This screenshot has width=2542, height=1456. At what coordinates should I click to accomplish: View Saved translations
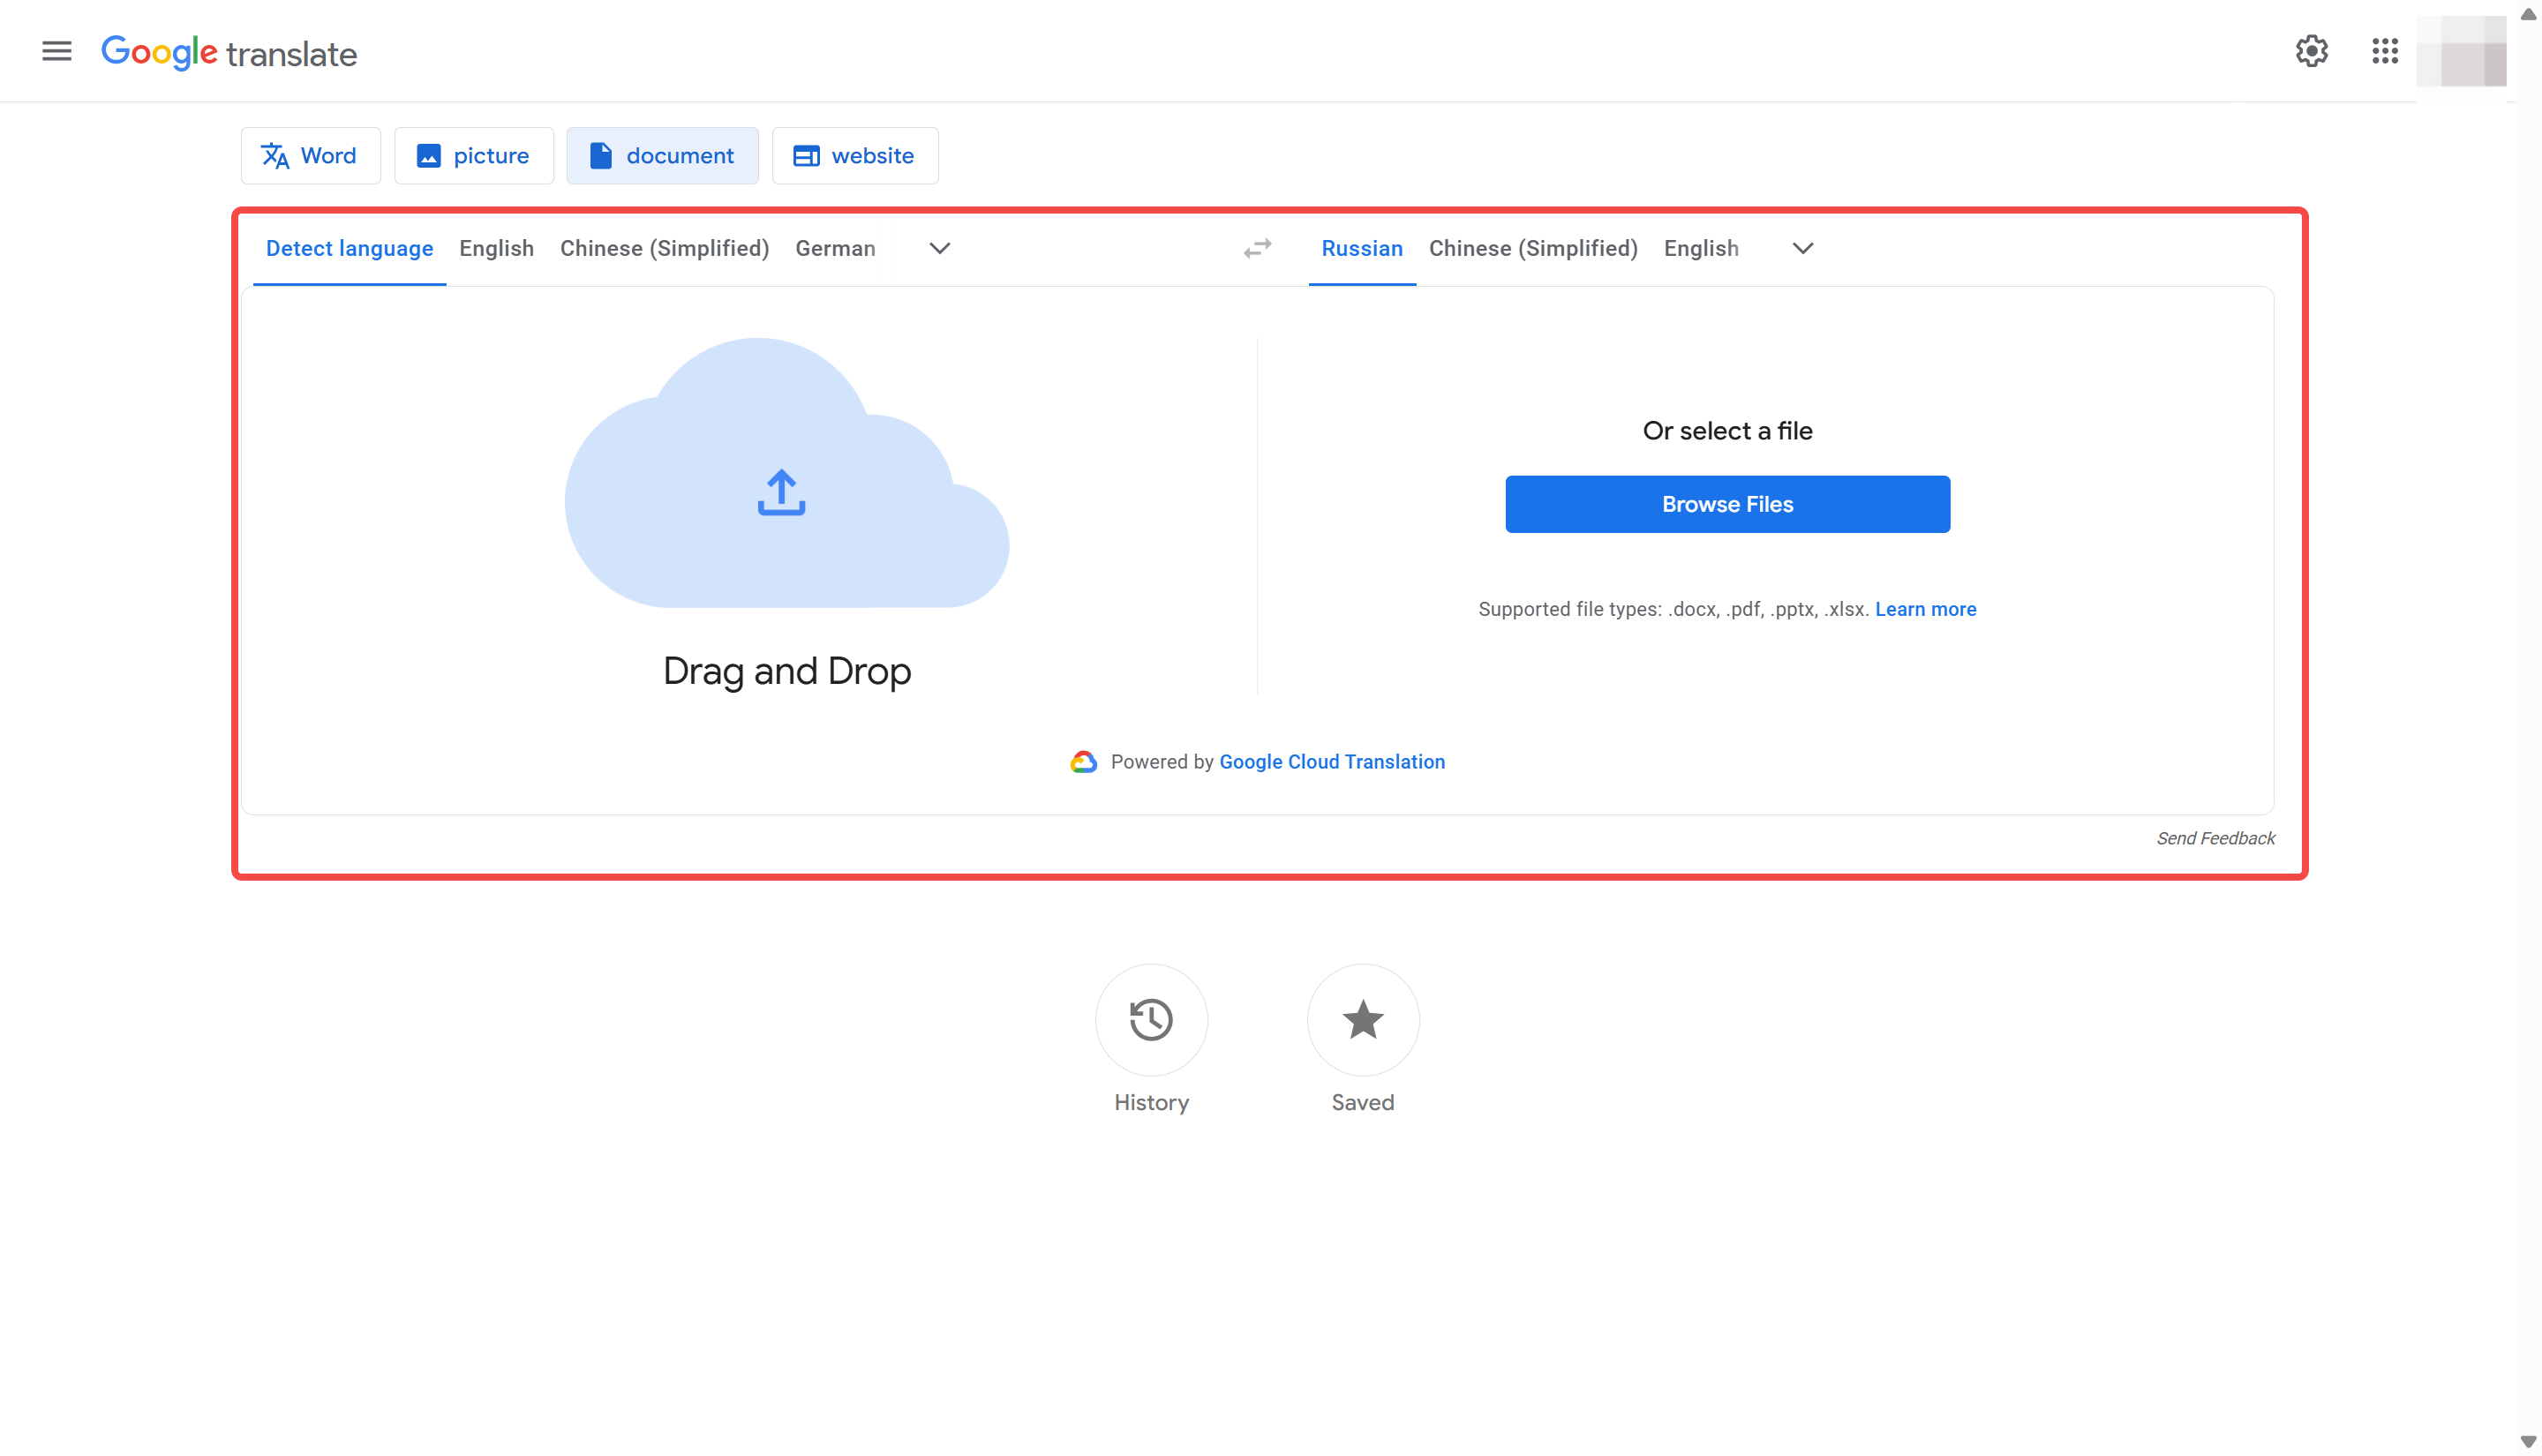(1362, 1020)
